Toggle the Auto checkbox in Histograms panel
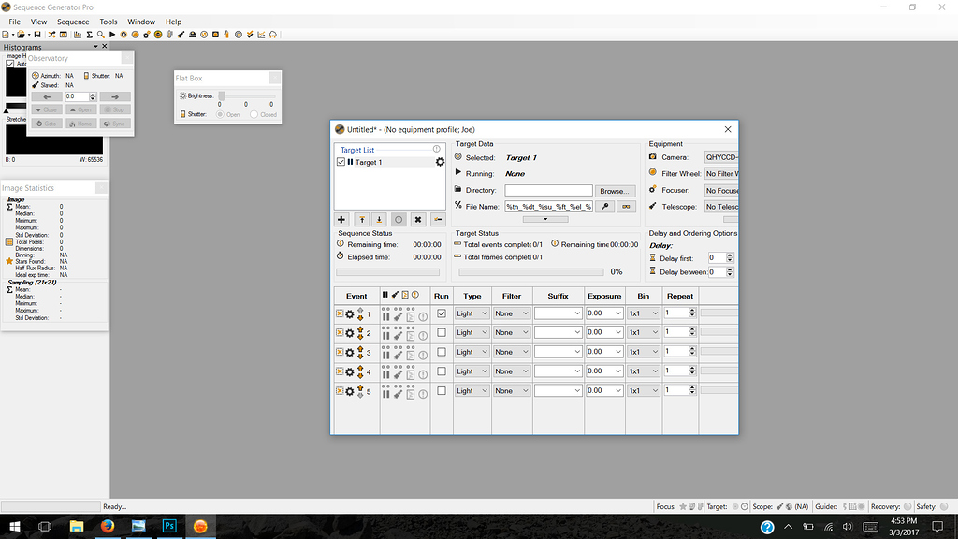 click(x=9, y=64)
